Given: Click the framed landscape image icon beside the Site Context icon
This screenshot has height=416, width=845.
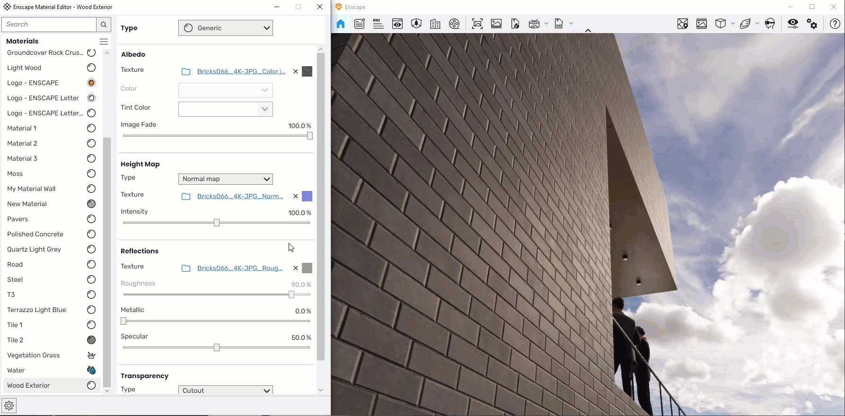Looking at the screenshot, I should (x=702, y=24).
